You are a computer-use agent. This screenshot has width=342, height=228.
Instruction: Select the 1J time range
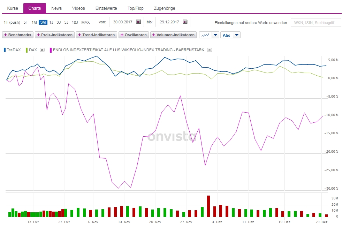point(51,22)
